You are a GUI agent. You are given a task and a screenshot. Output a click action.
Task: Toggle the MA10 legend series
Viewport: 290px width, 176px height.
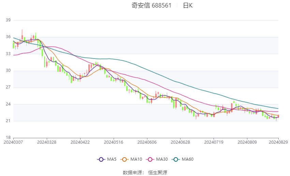131,159
